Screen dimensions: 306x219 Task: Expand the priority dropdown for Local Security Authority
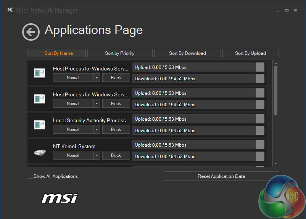coord(97,129)
